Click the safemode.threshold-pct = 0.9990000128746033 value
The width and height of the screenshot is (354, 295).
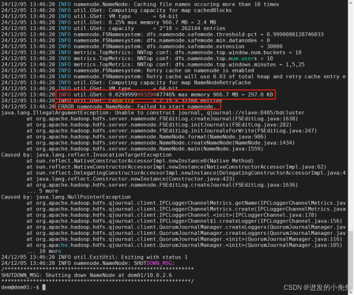295,35
